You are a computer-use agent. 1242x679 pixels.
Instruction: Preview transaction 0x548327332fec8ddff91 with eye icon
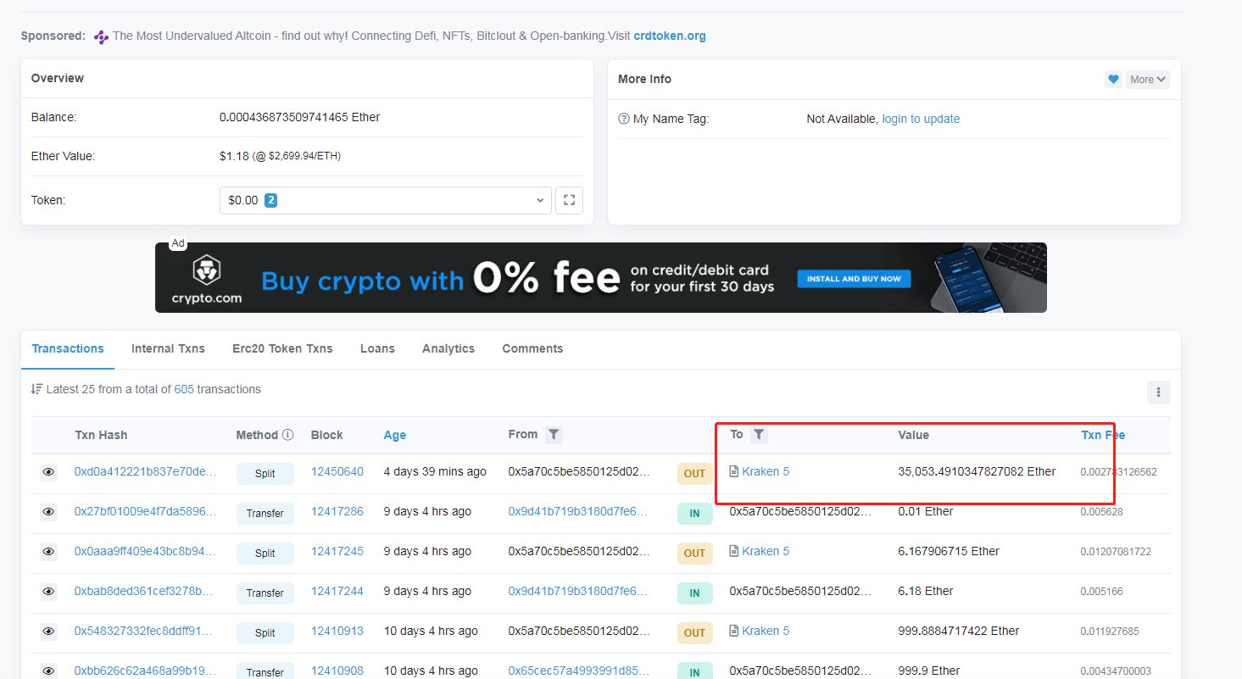point(49,632)
